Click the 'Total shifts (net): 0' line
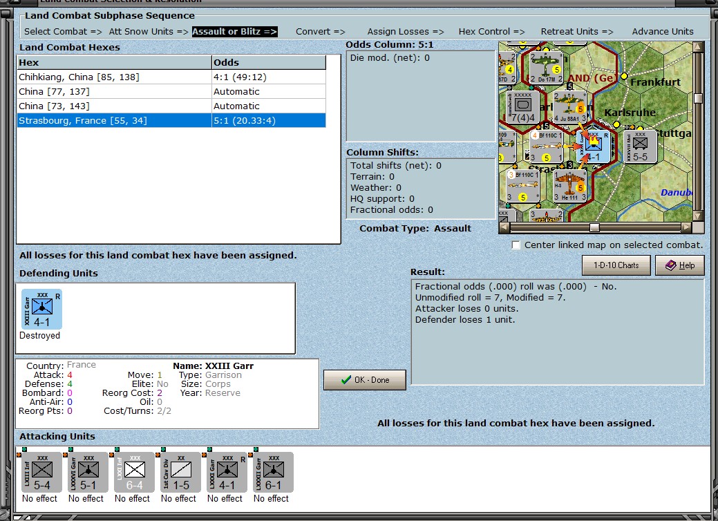The width and height of the screenshot is (718, 521). [396, 166]
